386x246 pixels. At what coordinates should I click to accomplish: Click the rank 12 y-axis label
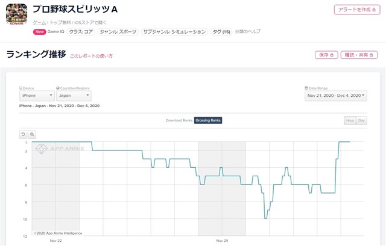pos(25,236)
